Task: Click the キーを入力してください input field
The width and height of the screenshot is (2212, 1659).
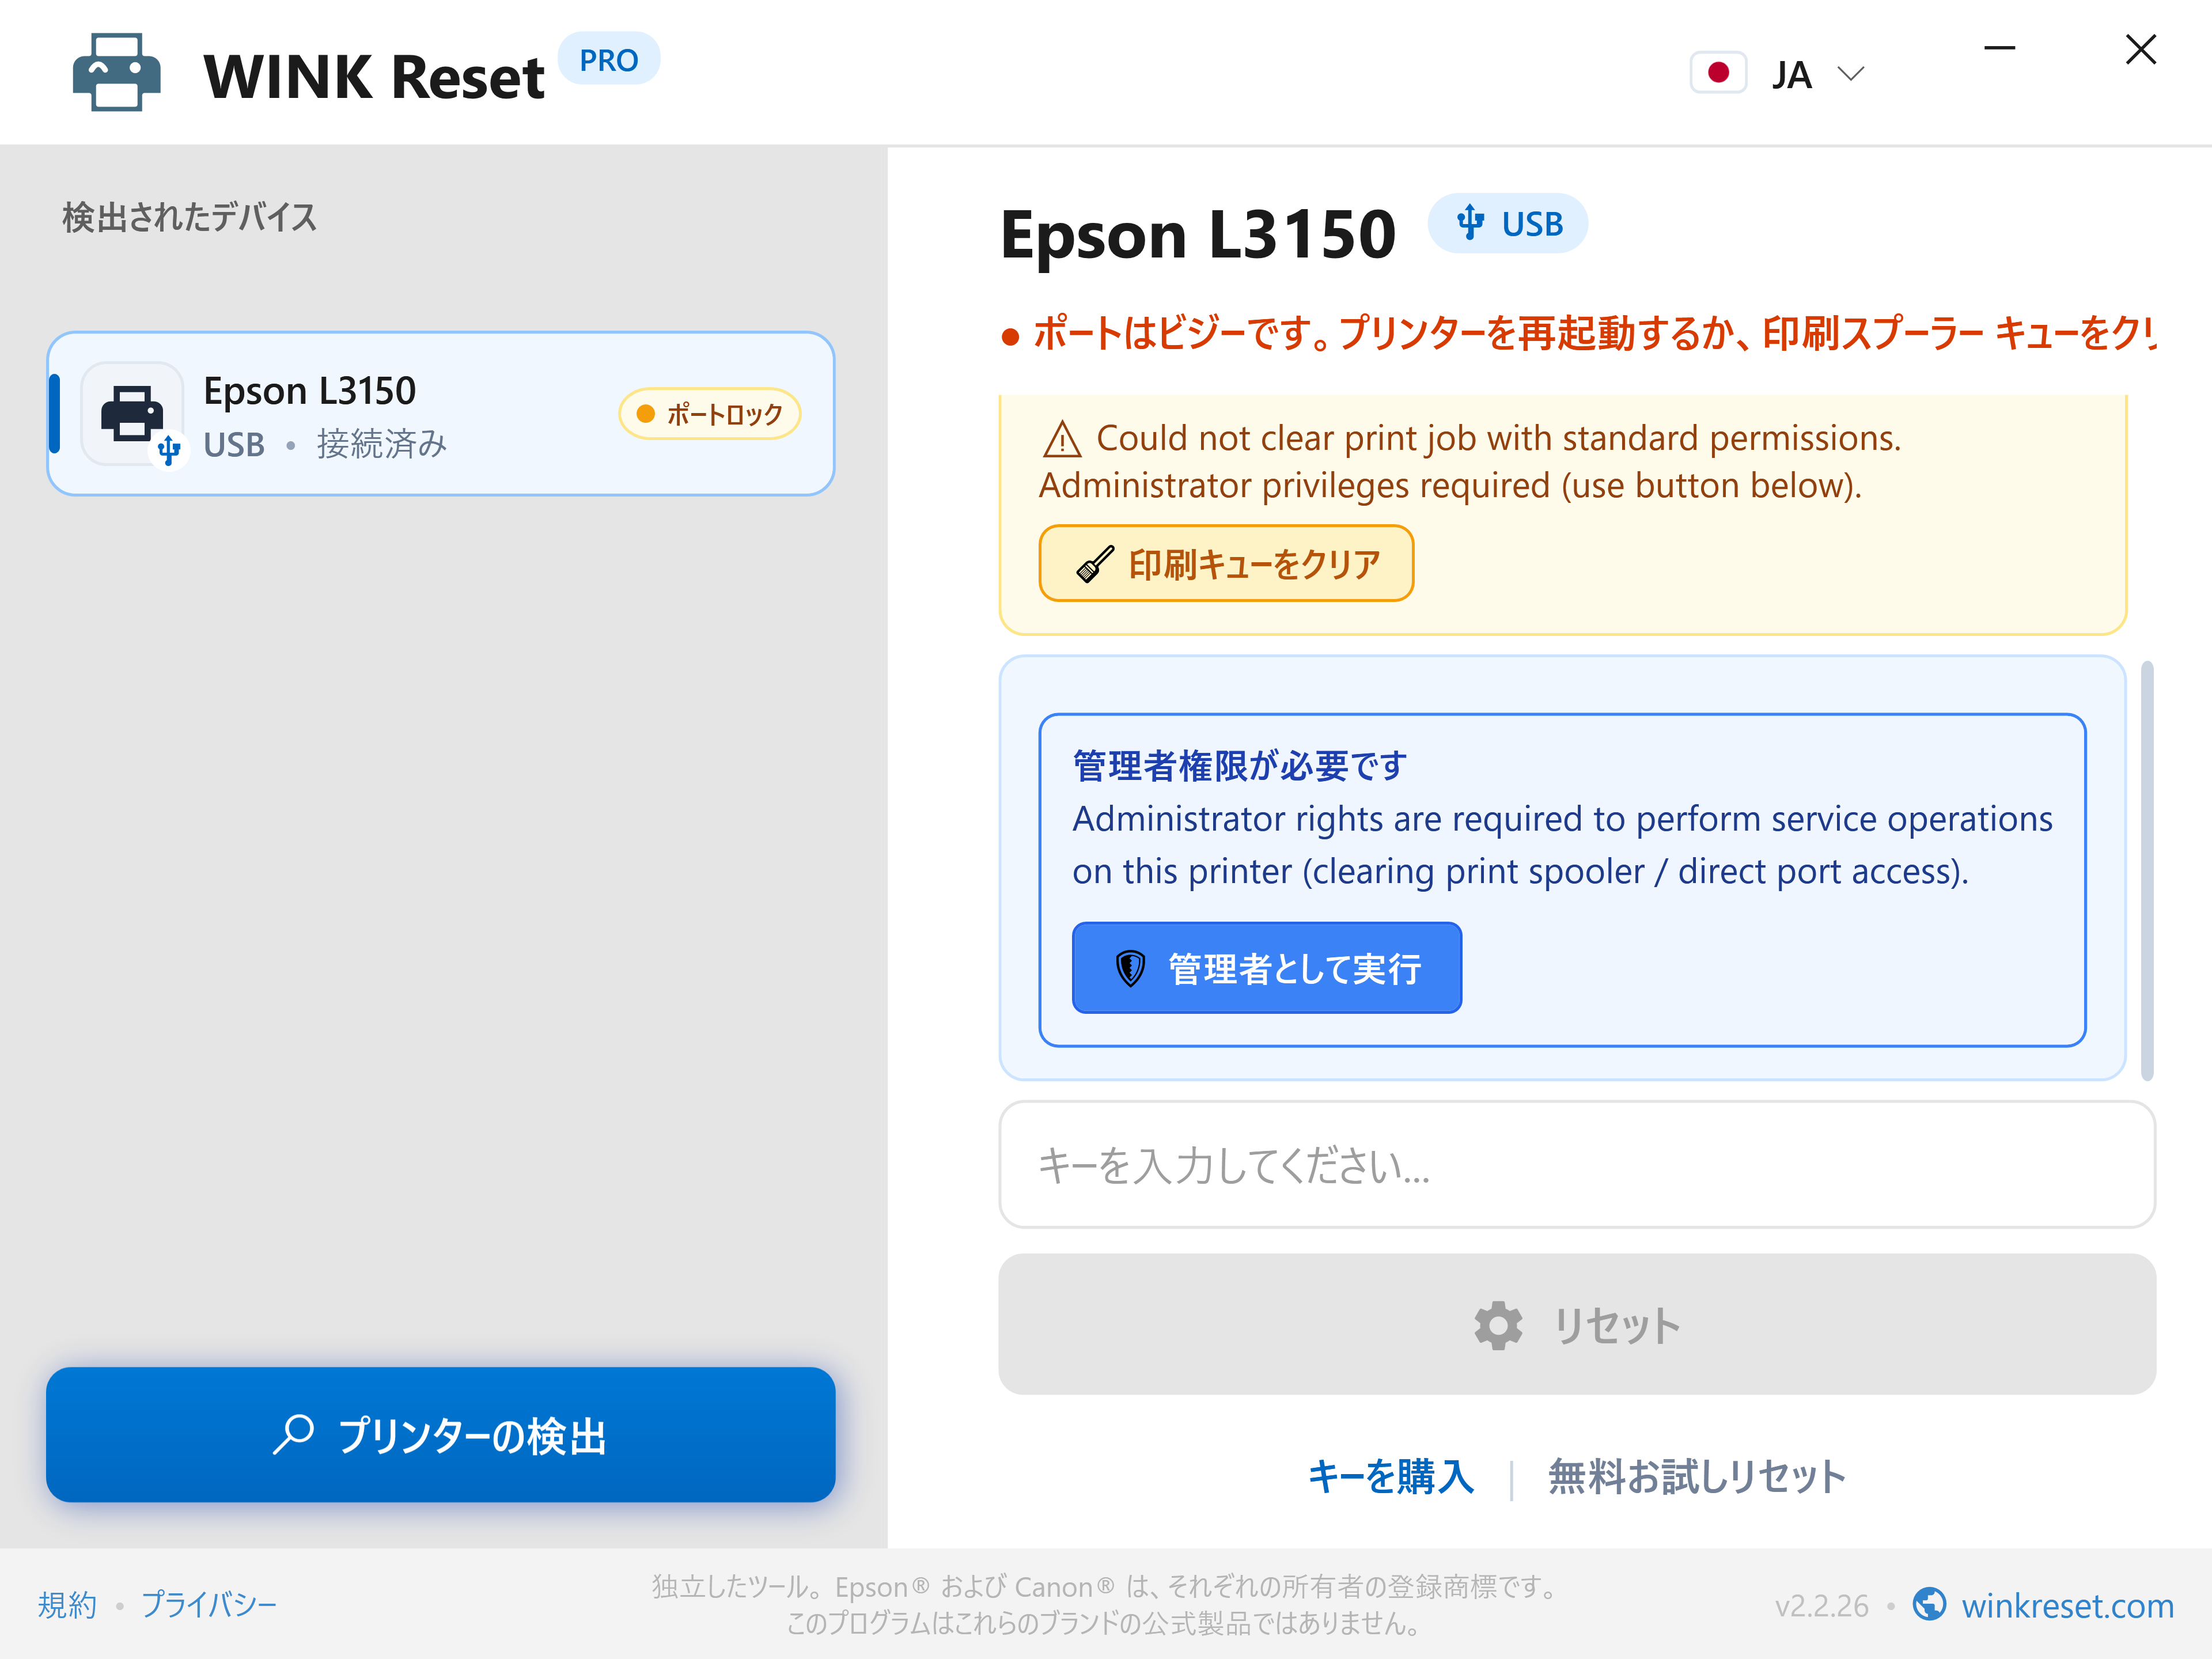Action: point(1577,1165)
